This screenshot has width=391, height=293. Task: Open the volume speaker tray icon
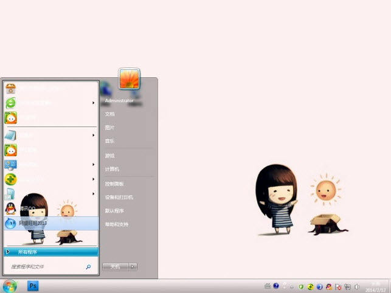[x=357, y=286]
